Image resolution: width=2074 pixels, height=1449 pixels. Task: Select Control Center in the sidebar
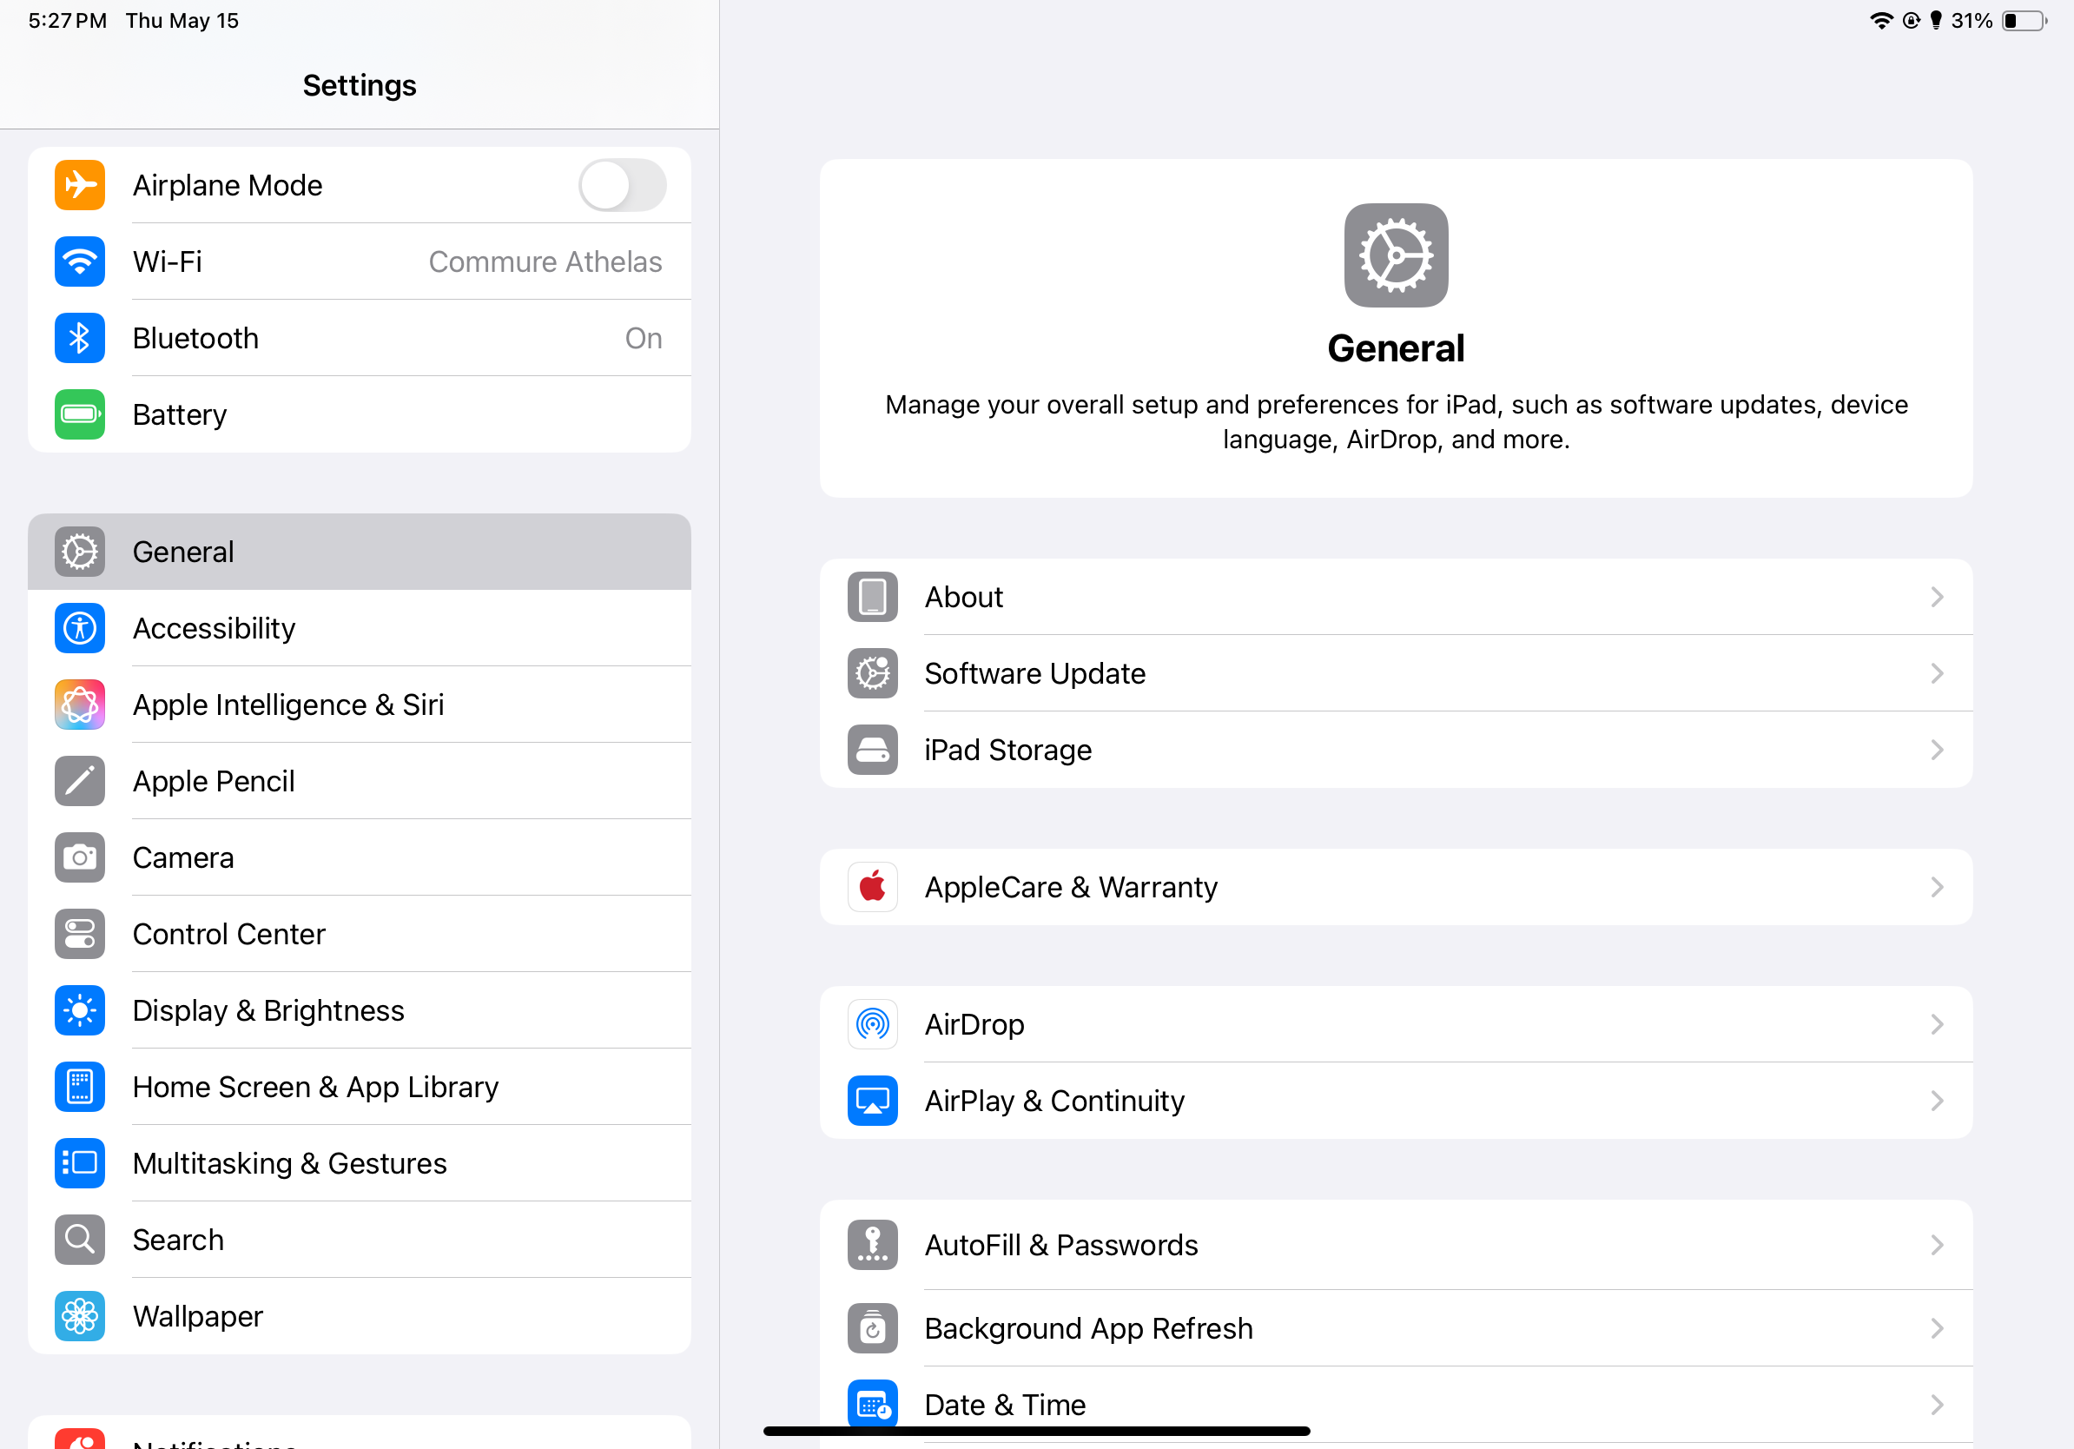(x=360, y=934)
